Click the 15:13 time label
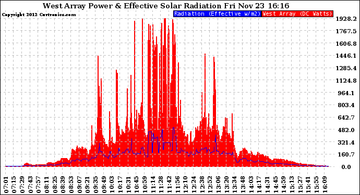 [x=292, y=185]
